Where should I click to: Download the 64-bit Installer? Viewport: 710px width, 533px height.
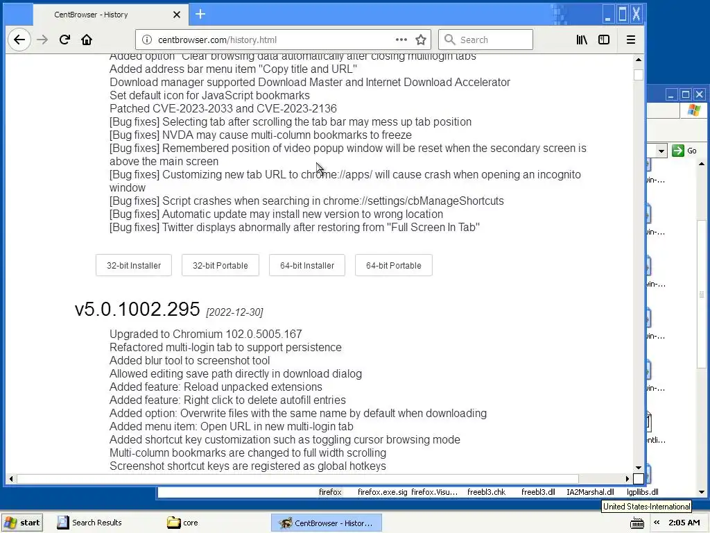click(307, 265)
